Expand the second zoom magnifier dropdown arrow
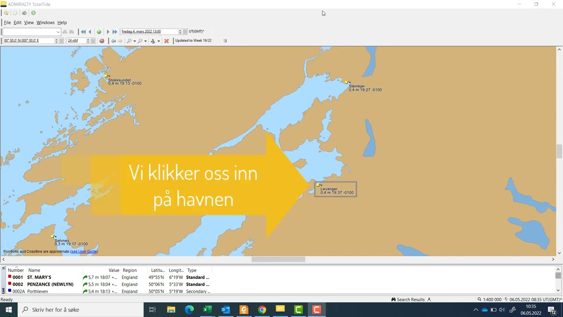This screenshot has height=317, width=563. pyautogui.click(x=145, y=41)
